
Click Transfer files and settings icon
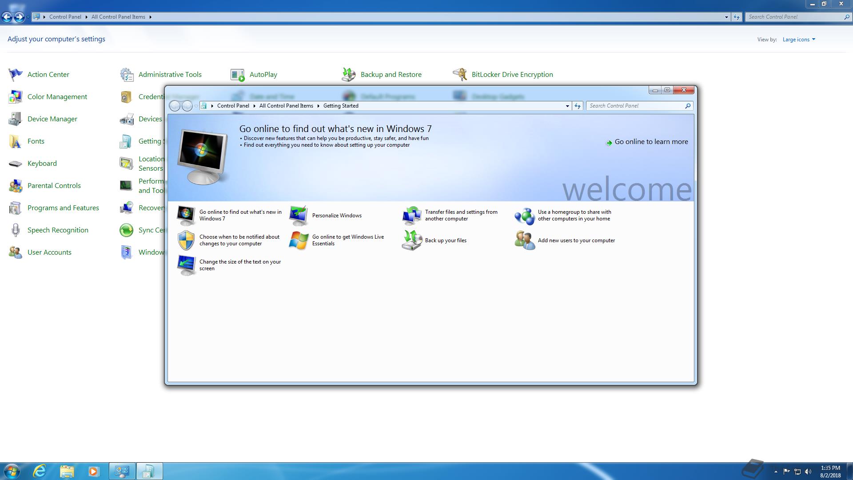pos(411,216)
